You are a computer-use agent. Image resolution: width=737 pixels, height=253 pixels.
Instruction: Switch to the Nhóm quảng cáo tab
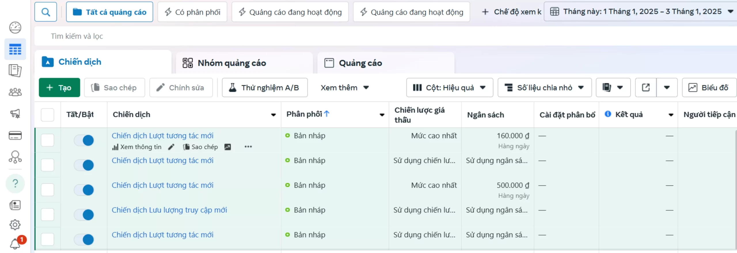(x=232, y=63)
